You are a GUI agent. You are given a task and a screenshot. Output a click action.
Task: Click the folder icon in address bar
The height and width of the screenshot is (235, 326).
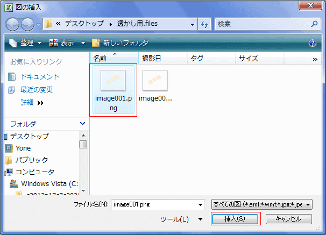coord(48,24)
